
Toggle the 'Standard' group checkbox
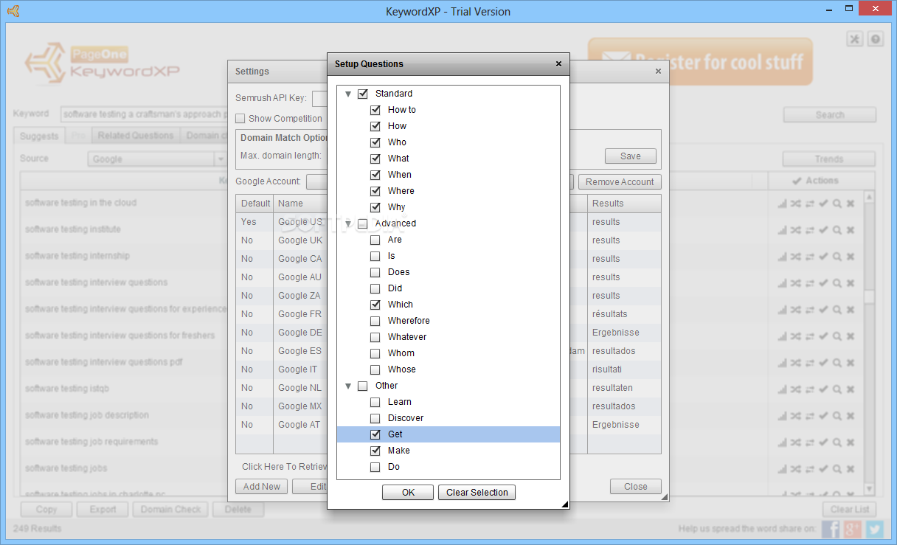click(363, 94)
